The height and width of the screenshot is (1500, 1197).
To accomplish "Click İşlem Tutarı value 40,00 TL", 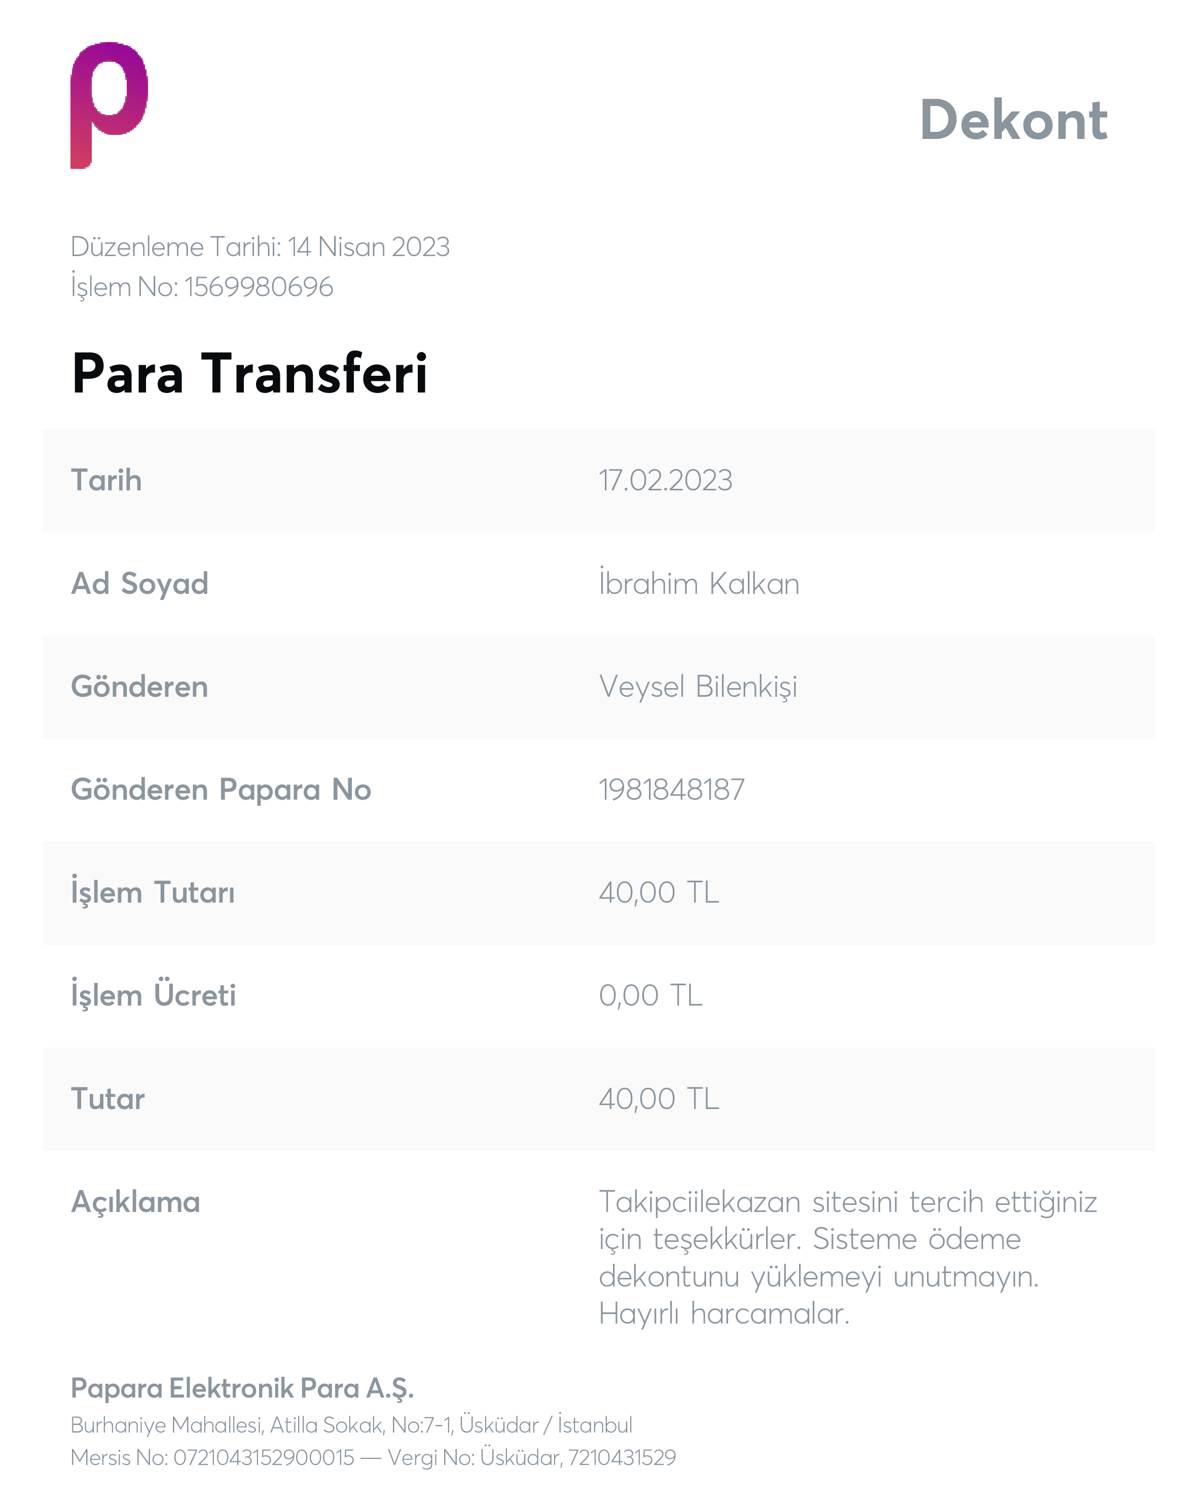I will click(659, 892).
